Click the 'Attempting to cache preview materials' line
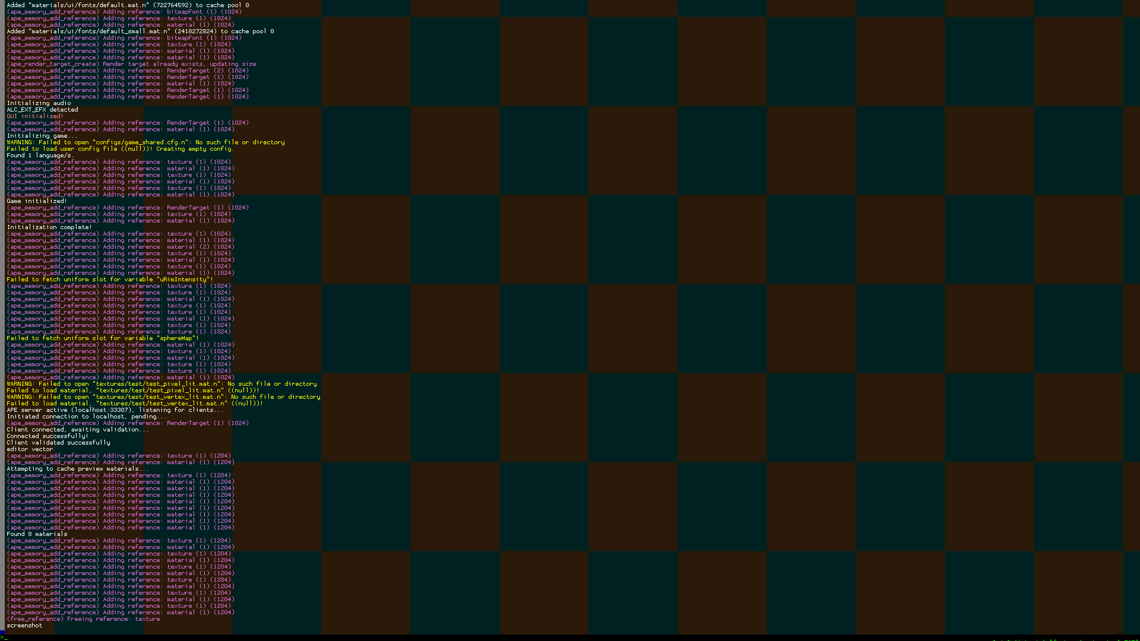Image resolution: width=1140 pixels, height=641 pixels. tap(77, 469)
